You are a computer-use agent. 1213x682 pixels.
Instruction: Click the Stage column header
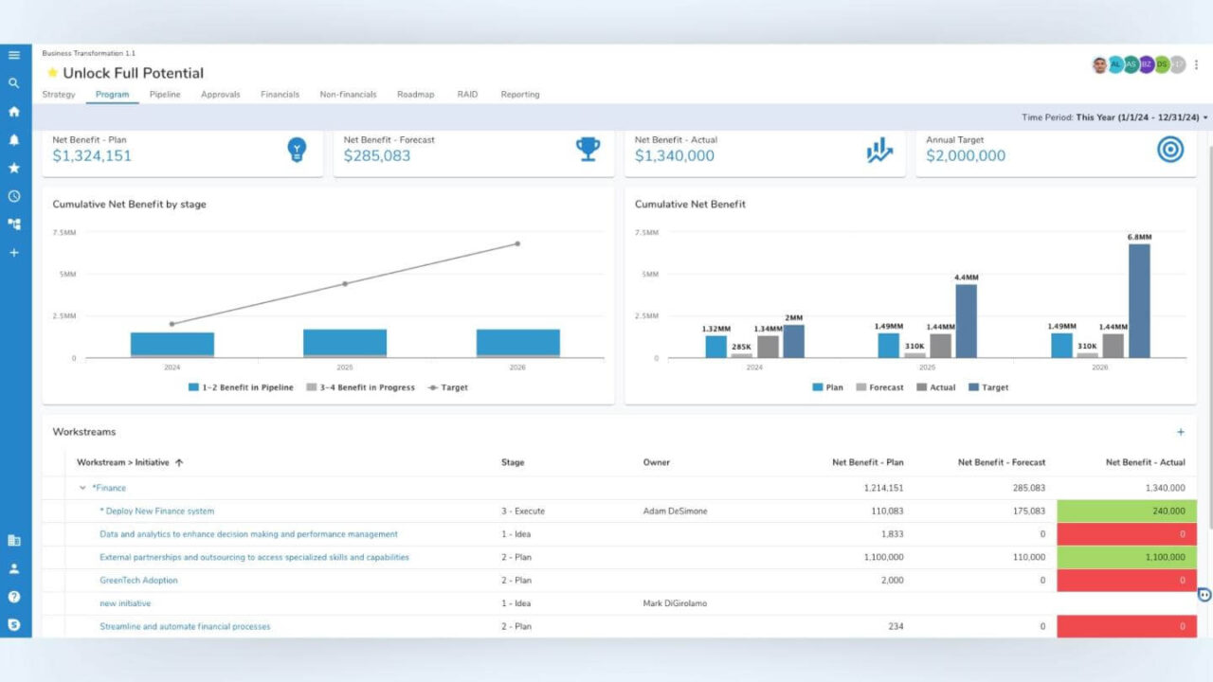(x=513, y=462)
